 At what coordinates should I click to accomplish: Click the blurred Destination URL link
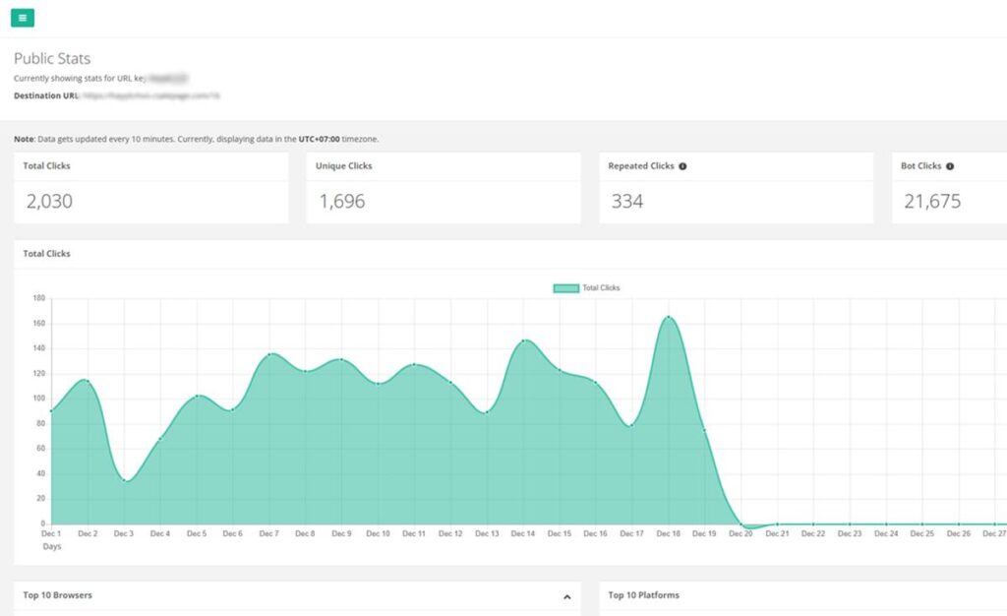coord(150,95)
